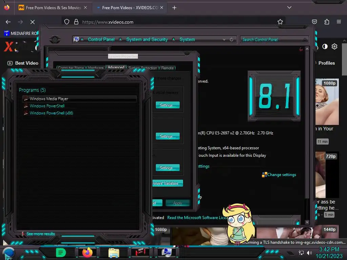Click the Control Panel scrollbar up arrow
Viewport: 347px width, 260px height.
307,49
